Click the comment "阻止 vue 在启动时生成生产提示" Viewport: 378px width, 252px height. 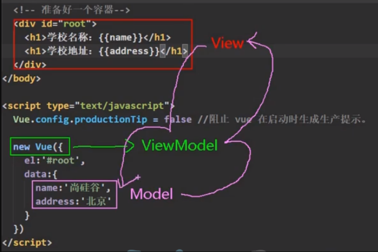(282, 119)
